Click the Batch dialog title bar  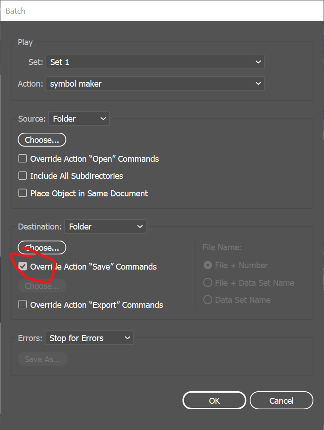162,11
